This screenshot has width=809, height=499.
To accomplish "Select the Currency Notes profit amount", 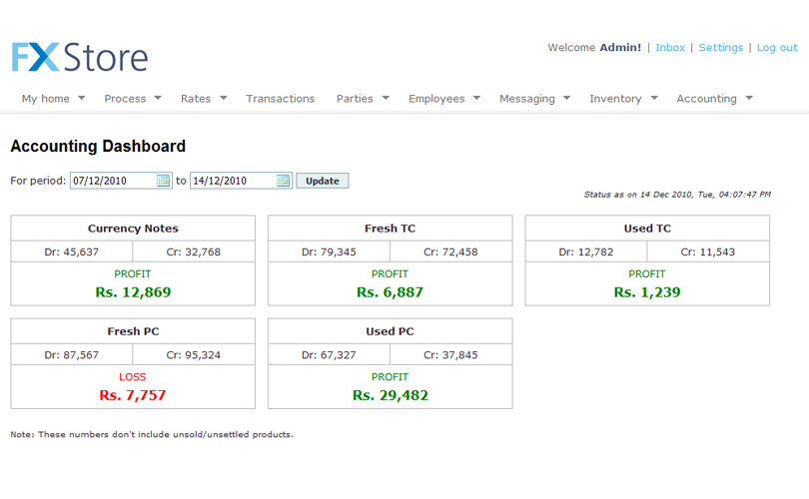I will (133, 292).
